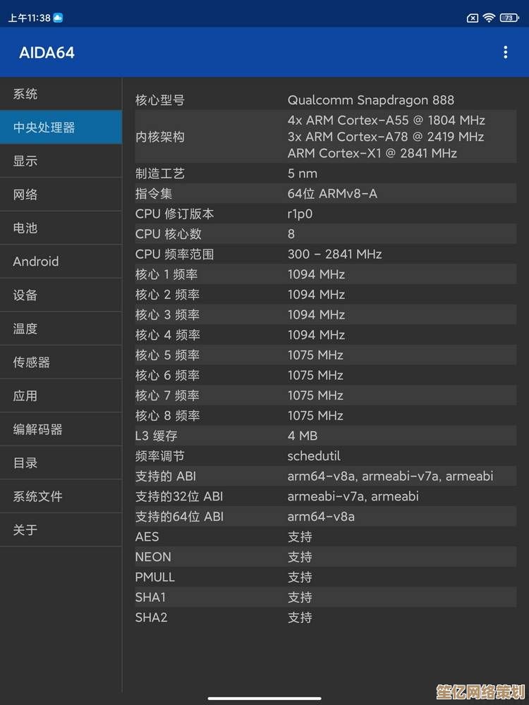
Task: Select the 5 nm value
Action: [x=303, y=173]
